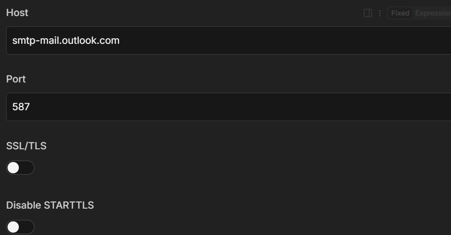The image size is (451, 235).
Task: Click the white knob of the Disable STARTTLS switch
Action: pyautogui.click(x=14, y=227)
